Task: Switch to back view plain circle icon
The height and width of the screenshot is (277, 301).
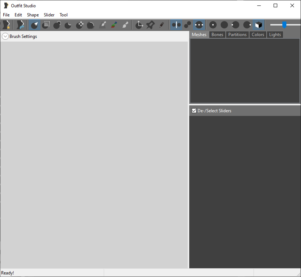Action: [224, 25]
